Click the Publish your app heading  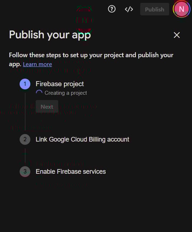50,35
